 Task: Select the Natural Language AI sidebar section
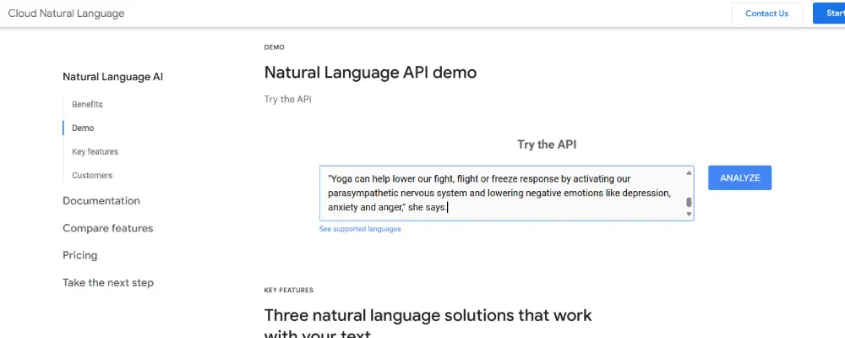(112, 77)
